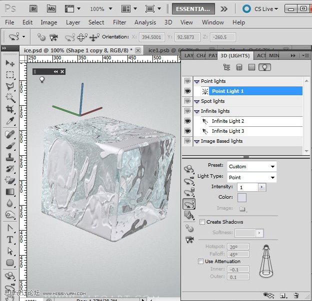Filter 3D panel by whole scene
312x301 pixels.
[x=226, y=67]
